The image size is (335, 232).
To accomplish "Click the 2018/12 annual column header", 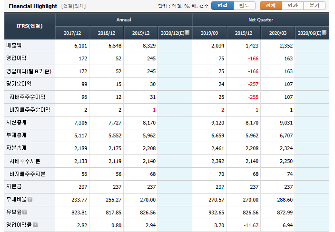I will [107, 33].
